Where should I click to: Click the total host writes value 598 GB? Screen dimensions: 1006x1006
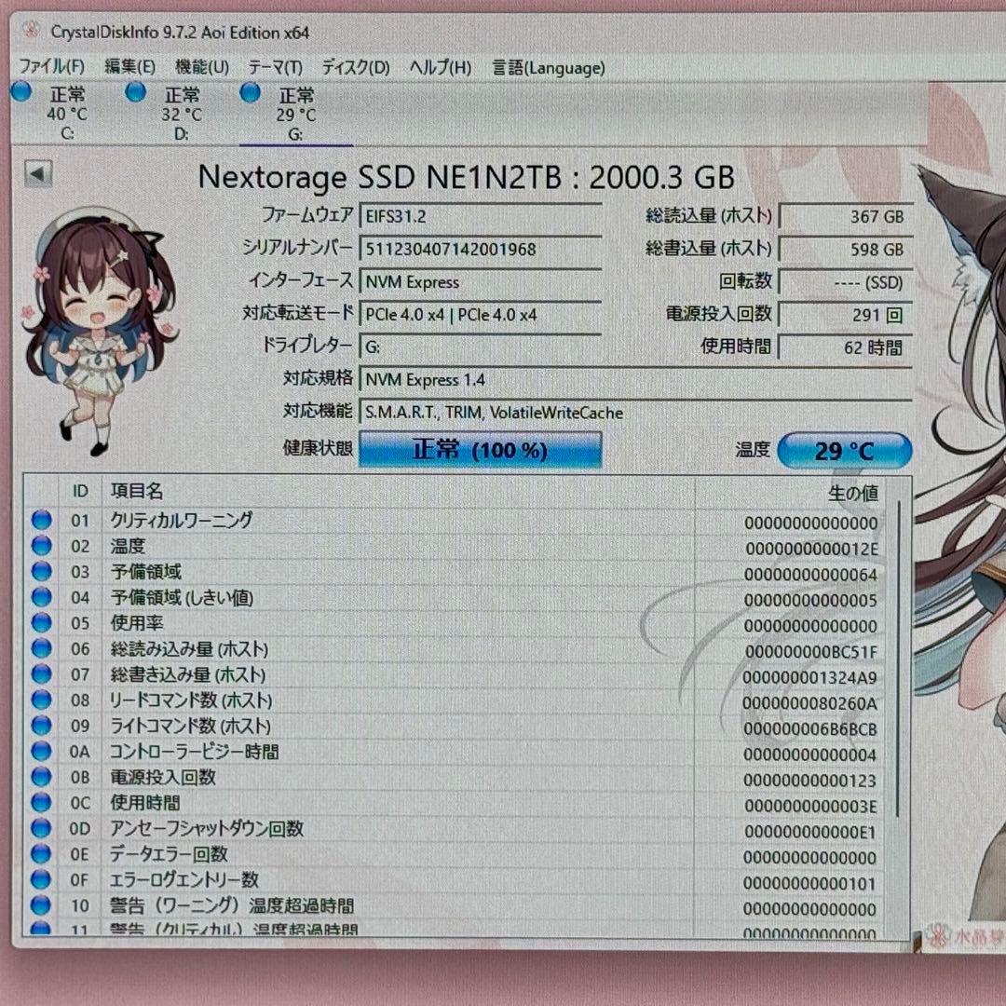(x=846, y=250)
